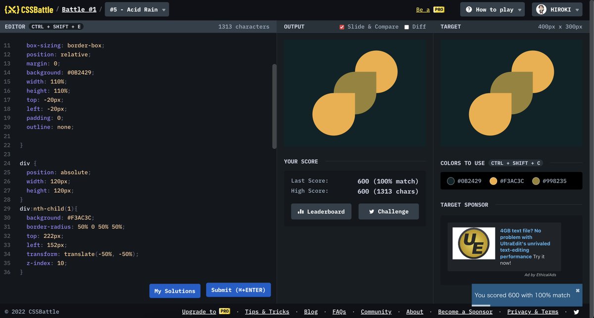Click the editor vertical scrollbar
The width and height of the screenshot is (594, 318).
click(275, 106)
